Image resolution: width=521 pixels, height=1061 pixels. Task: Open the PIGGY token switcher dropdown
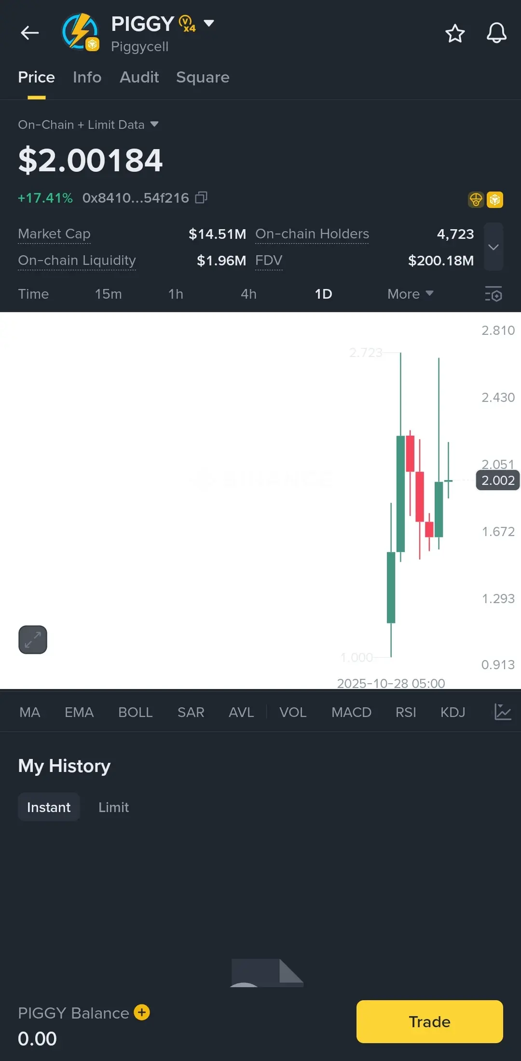tap(209, 23)
